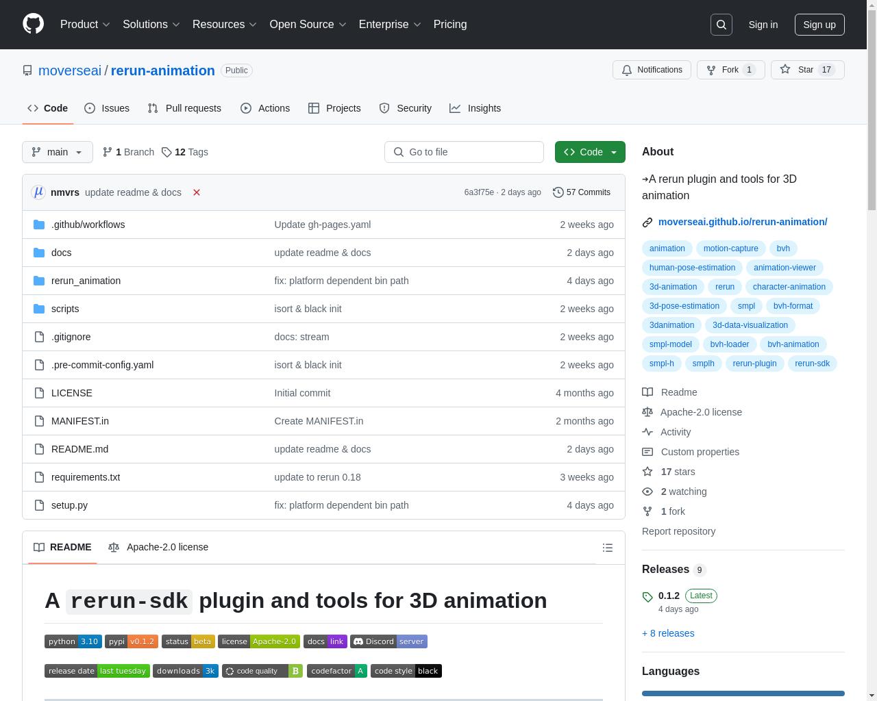Switch to the Issues tab
Image resolution: width=877 pixels, height=701 pixels.
(x=107, y=108)
